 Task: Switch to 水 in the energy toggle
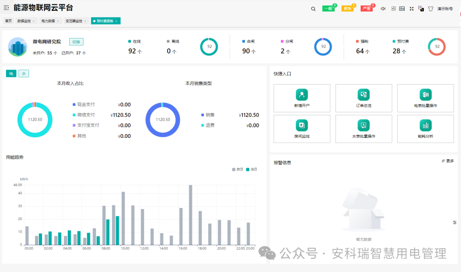click(x=23, y=73)
